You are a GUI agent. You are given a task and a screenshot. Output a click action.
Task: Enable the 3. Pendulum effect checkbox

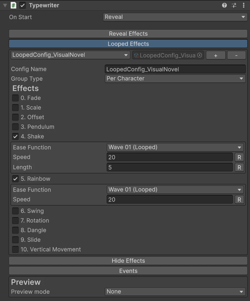pyautogui.click(x=15, y=127)
